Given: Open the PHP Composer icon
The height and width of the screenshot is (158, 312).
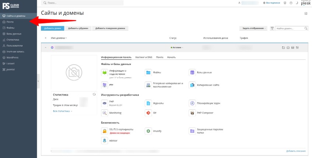Looking at the screenshot, I should pos(192,113).
